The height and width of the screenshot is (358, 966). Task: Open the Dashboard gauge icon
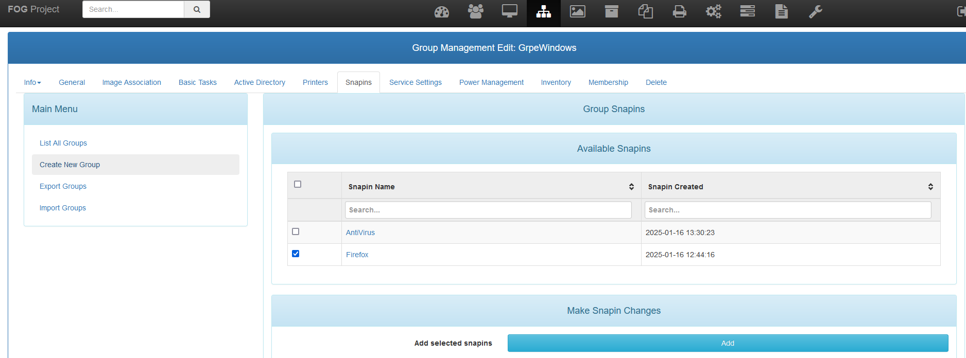[x=441, y=11]
